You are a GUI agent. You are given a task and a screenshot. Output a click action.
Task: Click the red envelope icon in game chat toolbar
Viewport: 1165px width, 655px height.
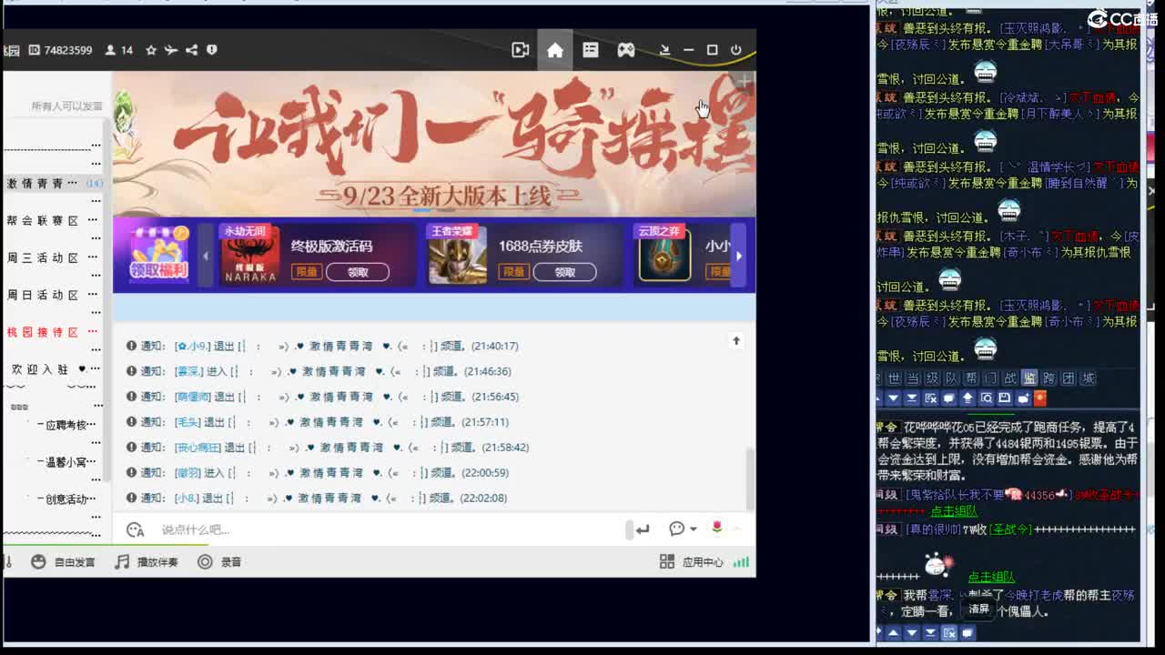pyautogui.click(x=1040, y=398)
